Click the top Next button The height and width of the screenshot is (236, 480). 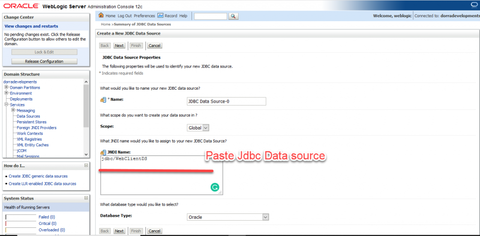pos(120,46)
